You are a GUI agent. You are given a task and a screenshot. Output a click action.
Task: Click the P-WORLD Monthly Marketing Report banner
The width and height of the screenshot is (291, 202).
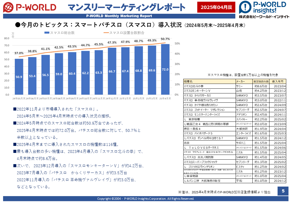click(x=119, y=16)
